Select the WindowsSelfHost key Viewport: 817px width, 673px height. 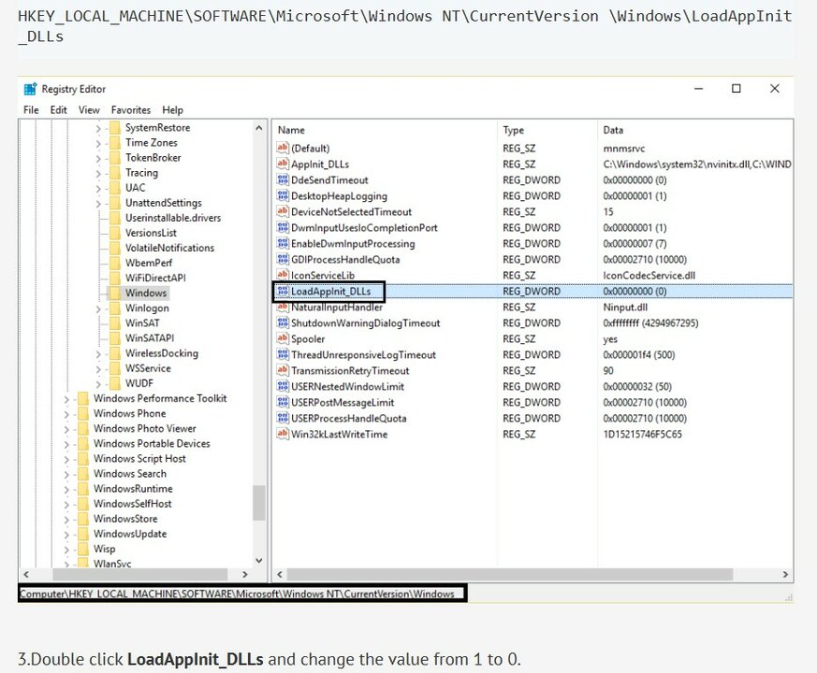click(x=132, y=504)
